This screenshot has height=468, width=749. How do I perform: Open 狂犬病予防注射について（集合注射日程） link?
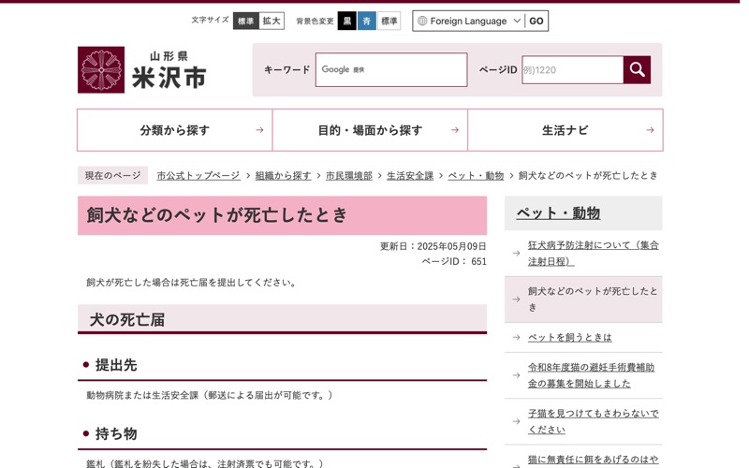(x=594, y=253)
